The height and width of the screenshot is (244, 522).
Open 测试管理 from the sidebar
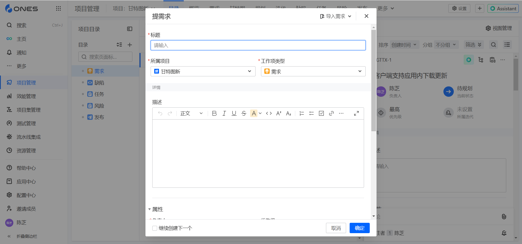34,123
